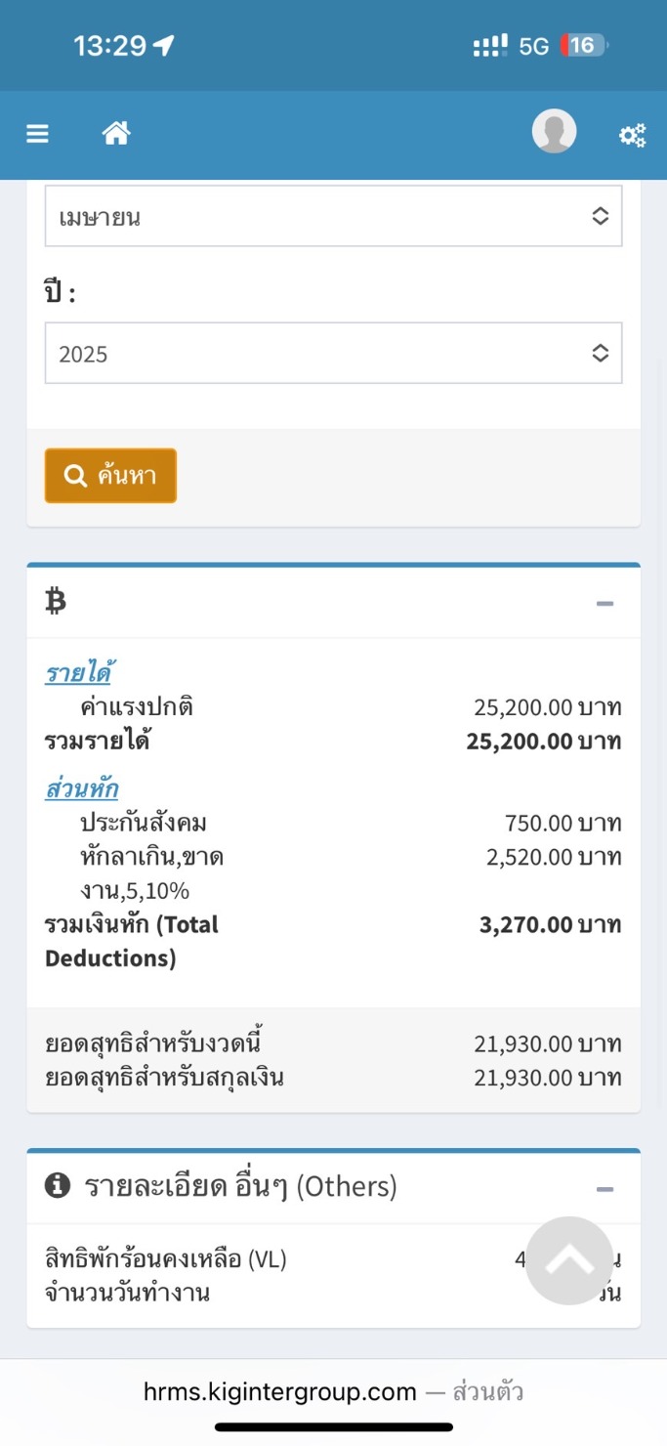Tap the scroll-to-top arrow button

(569, 1260)
